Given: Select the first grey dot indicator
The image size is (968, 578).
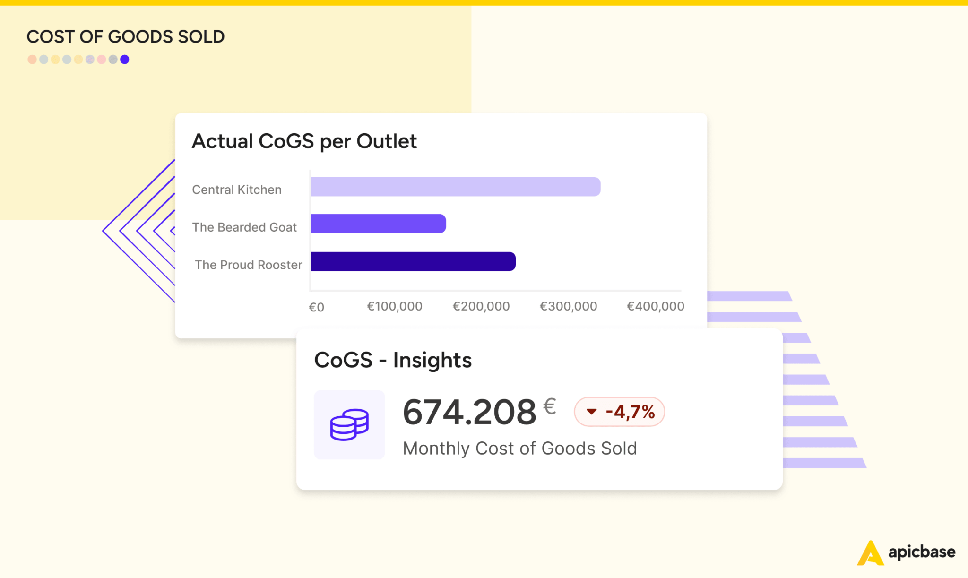Looking at the screenshot, I should tap(44, 59).
